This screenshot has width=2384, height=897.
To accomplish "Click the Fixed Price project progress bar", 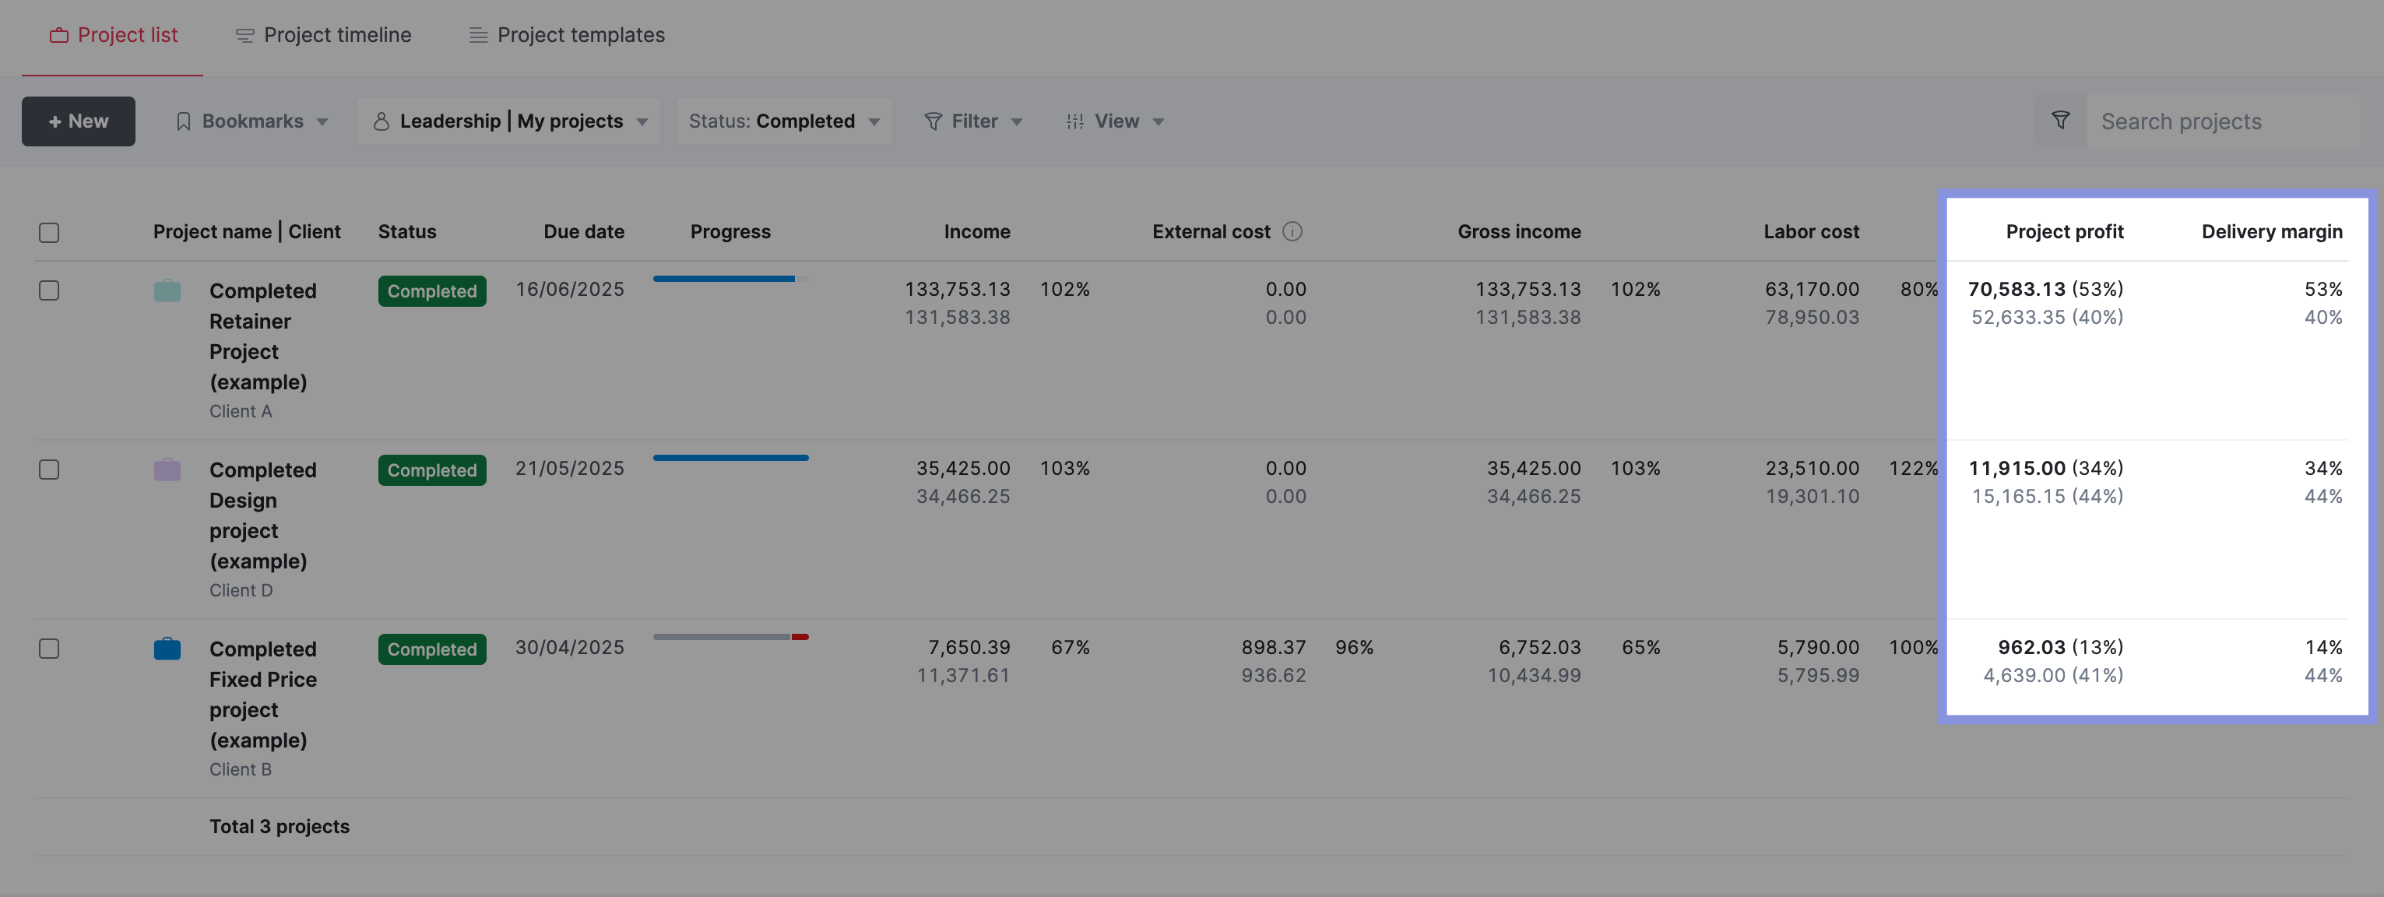I will pyautogui.click(x=730, y=637).
